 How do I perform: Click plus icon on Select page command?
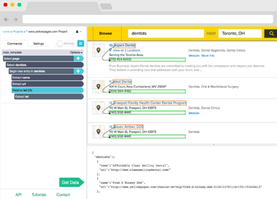pyautogui.click(x=78, y=58)
